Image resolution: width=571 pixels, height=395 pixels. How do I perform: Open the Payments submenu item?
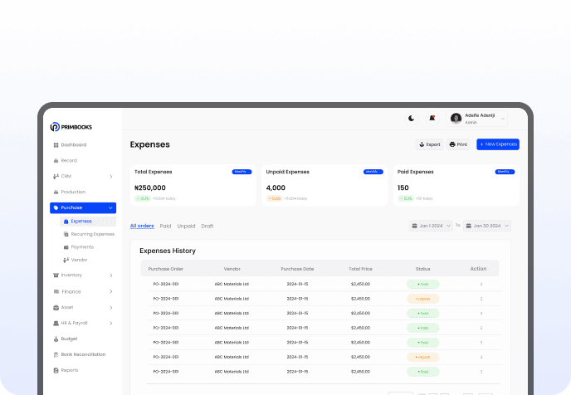coord(79,246)
